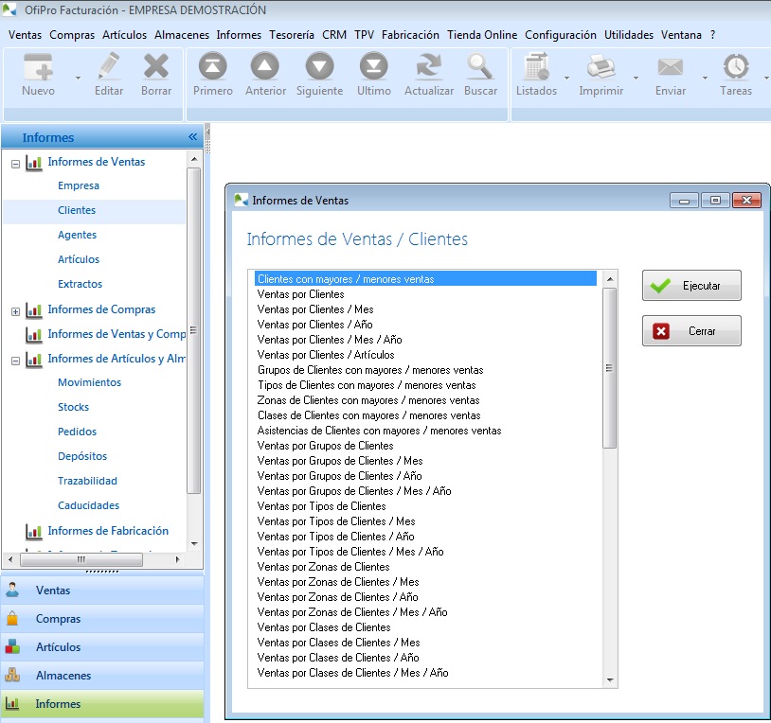Open the Tesorería menu

[292, 35]
